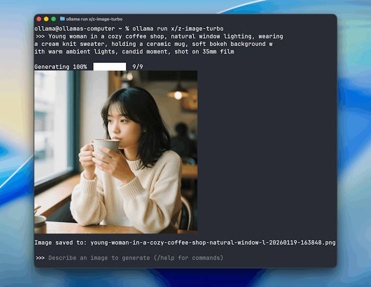Click the red close window button
This screenshot has height=287, width=371.
click(39, 19)
